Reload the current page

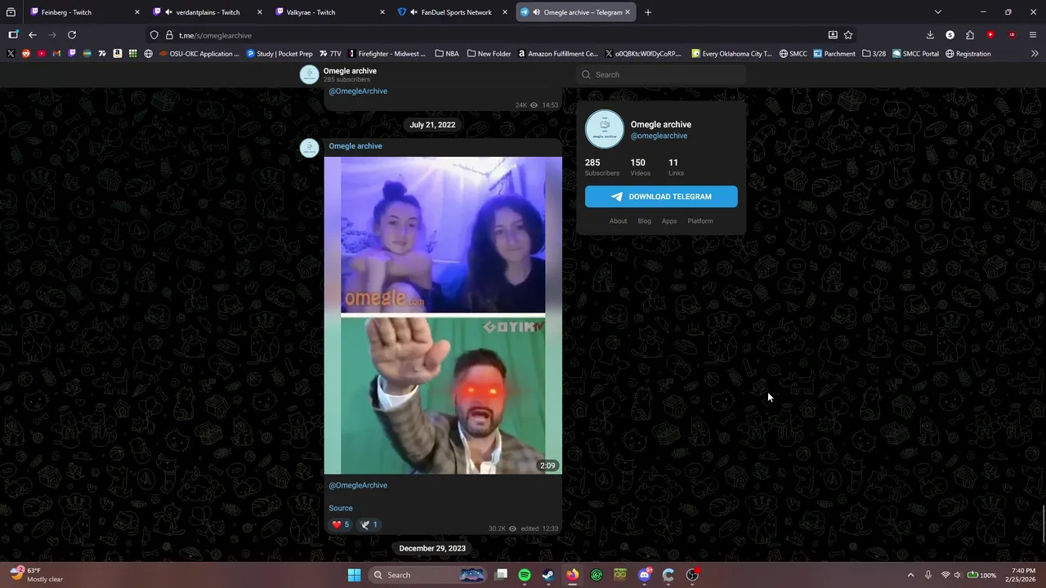click(x=72, y=35)
